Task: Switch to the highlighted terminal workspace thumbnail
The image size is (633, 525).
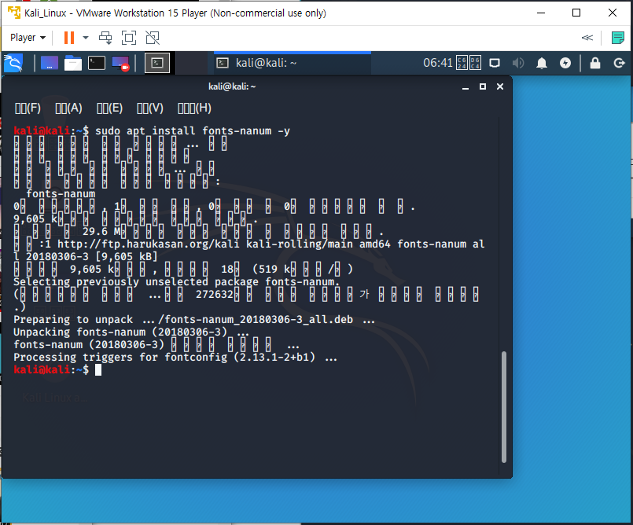Action: (x=157, y=63)
